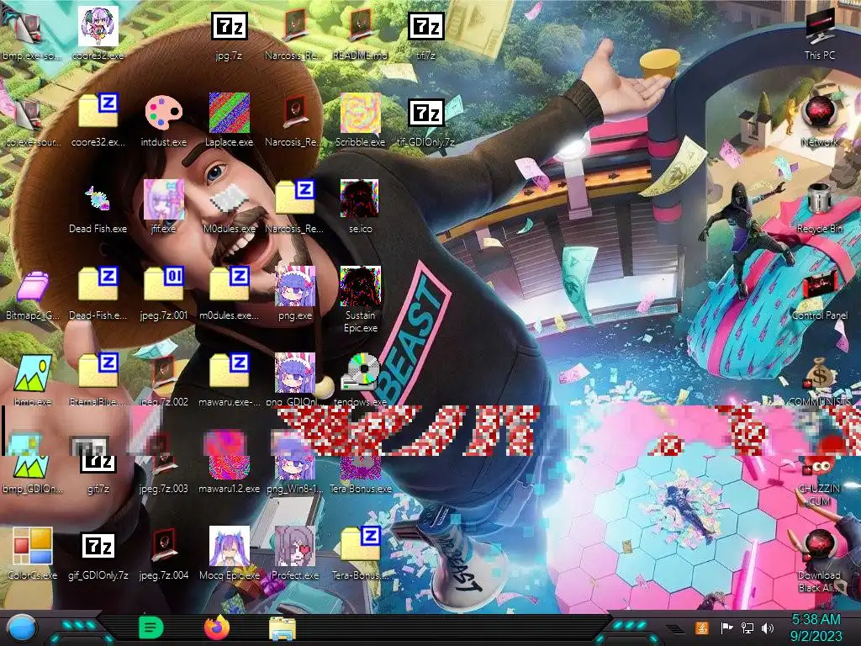The width and height of the screenshot is (861, 646).
Task: Open the coore32.exe anime character icon
Action: point(98,26)
